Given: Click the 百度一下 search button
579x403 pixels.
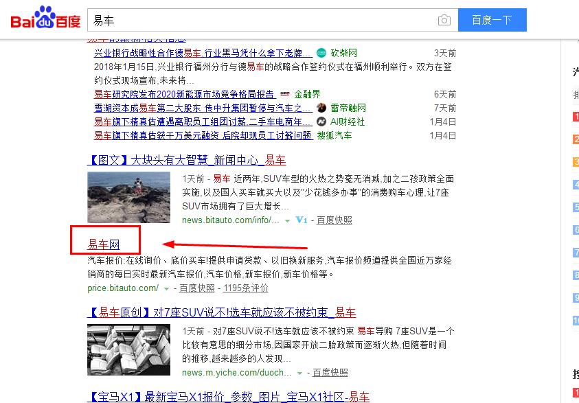Looking at the screenshot, I should click(492, 20).
